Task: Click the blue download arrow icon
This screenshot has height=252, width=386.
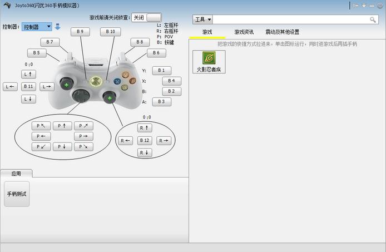Action: (58, 27)
